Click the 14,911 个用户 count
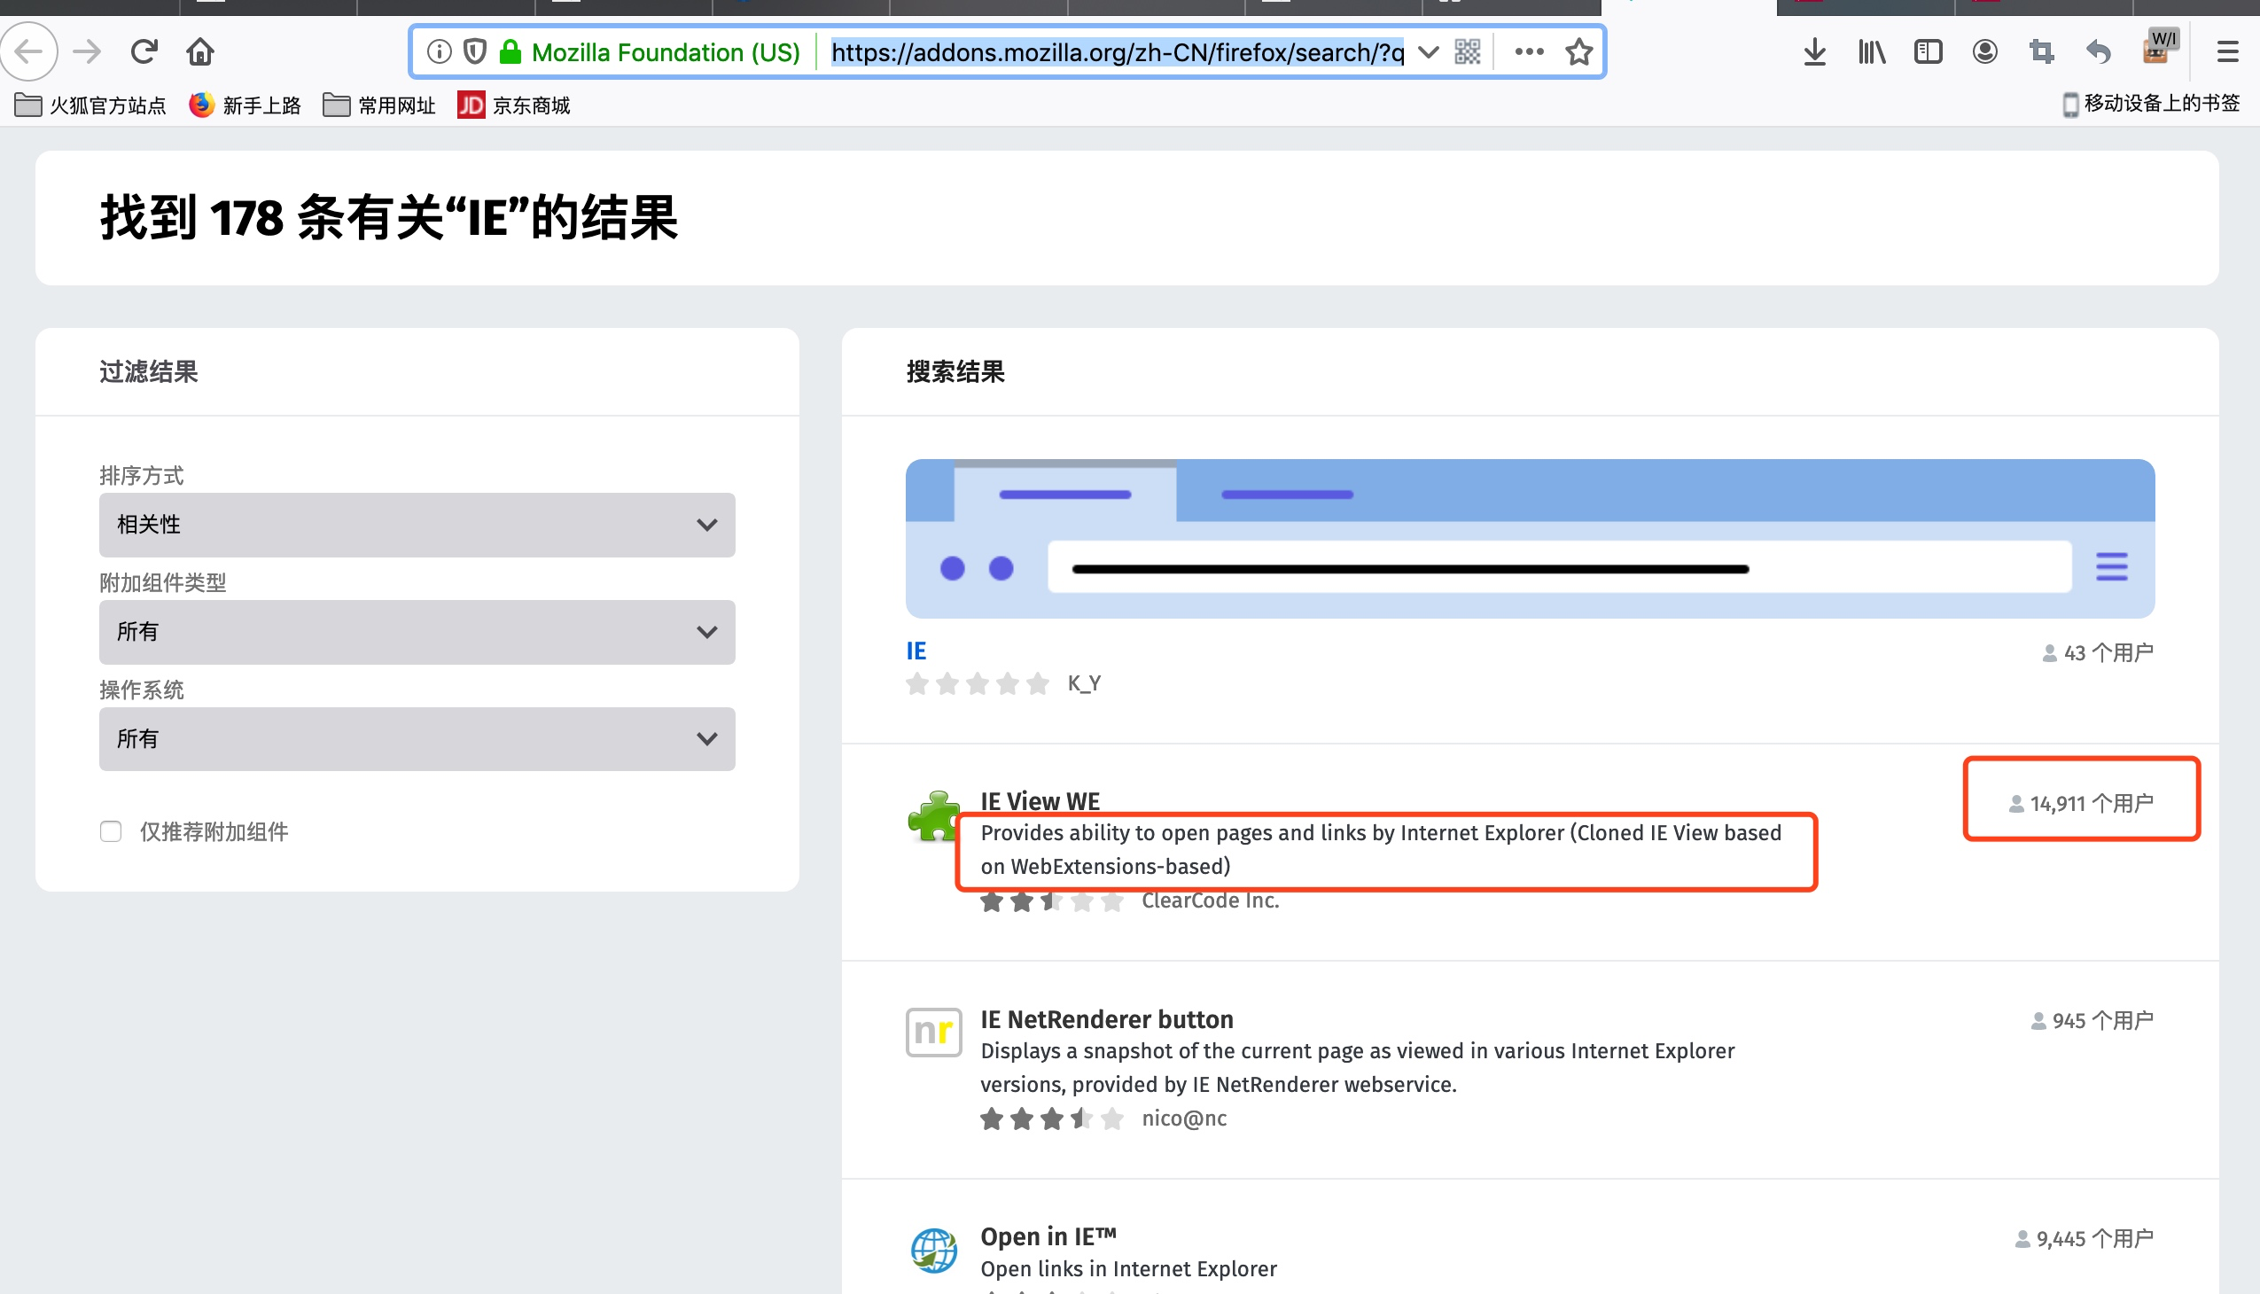Viewport: 2260px width, 1294px height. point(2081,803)
